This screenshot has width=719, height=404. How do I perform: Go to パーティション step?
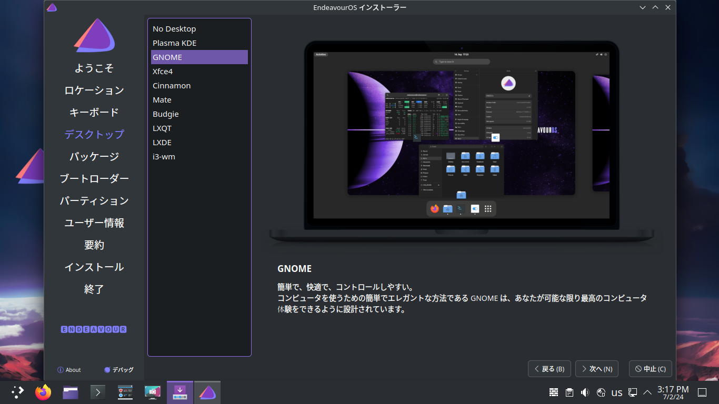coord(94,201)
